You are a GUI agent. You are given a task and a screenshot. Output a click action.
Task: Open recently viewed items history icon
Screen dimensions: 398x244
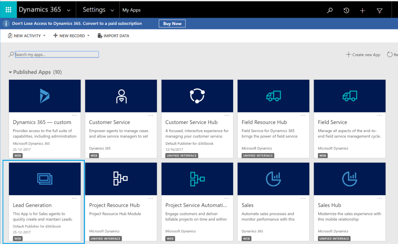click(346, 11)
